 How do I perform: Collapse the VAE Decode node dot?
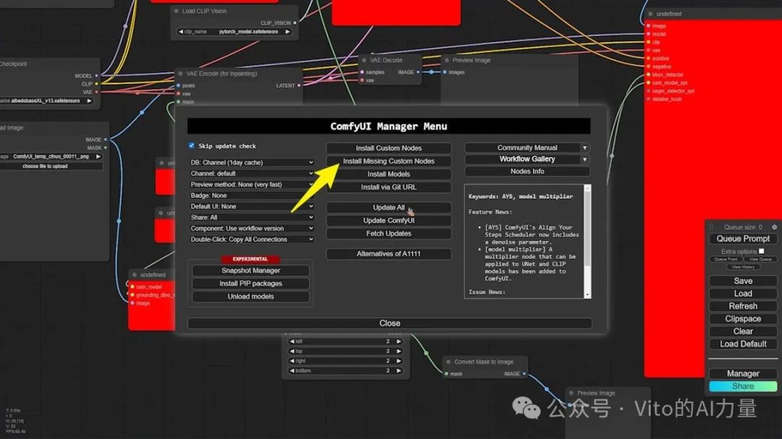coord(364,60)
